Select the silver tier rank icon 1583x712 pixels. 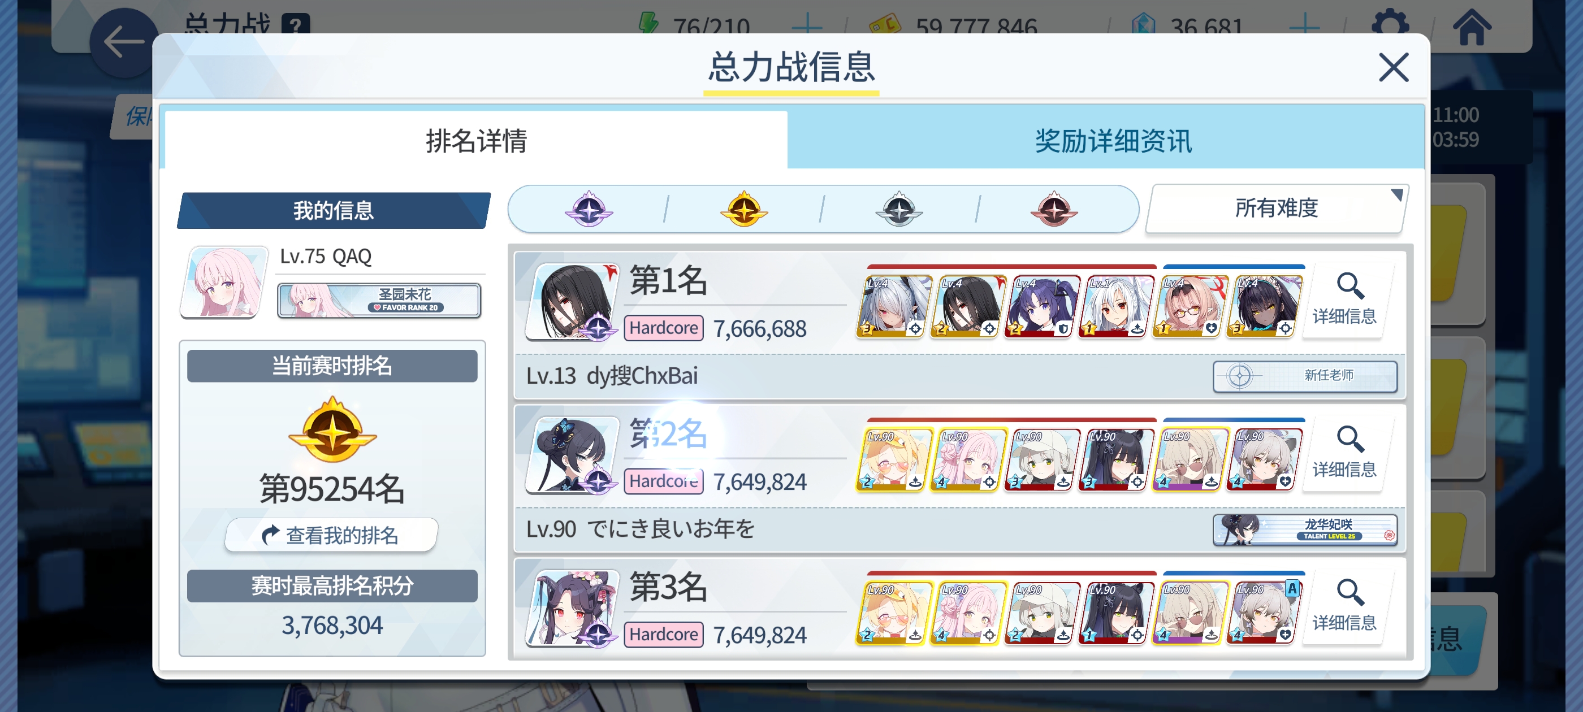click(898, 210)
